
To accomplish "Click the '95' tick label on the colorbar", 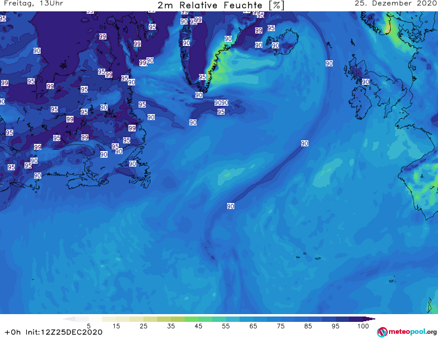I will pos(335,326).
